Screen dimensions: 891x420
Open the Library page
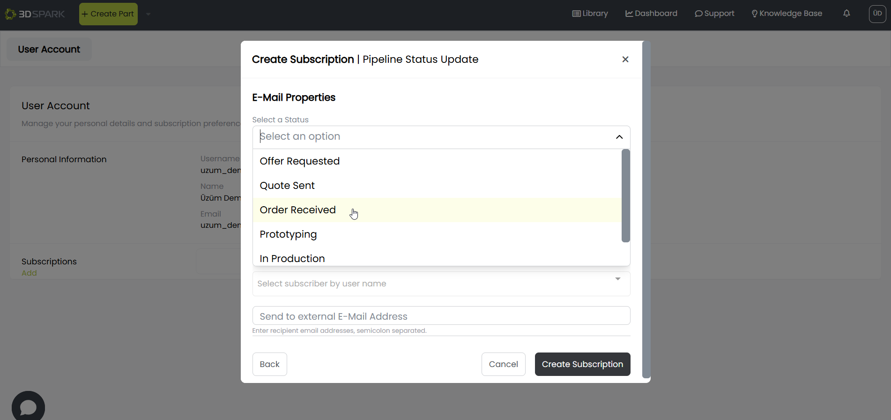coord(590,14)
